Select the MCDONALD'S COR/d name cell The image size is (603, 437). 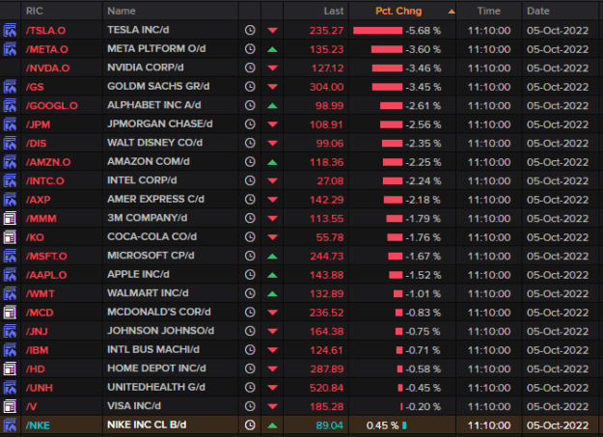(x=159, y=312)
